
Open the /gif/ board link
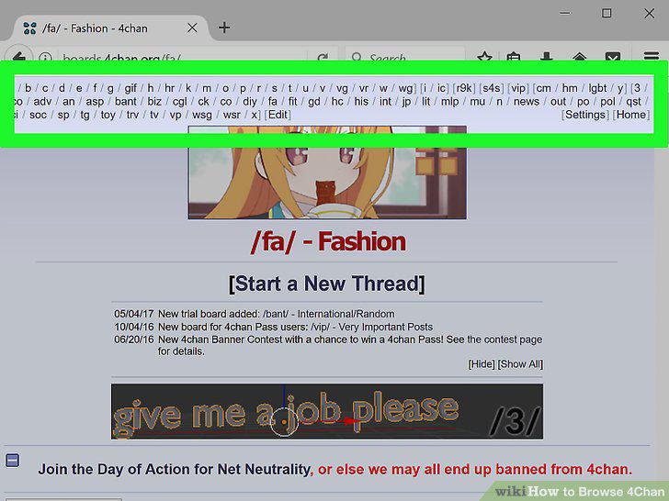point(130,88)
